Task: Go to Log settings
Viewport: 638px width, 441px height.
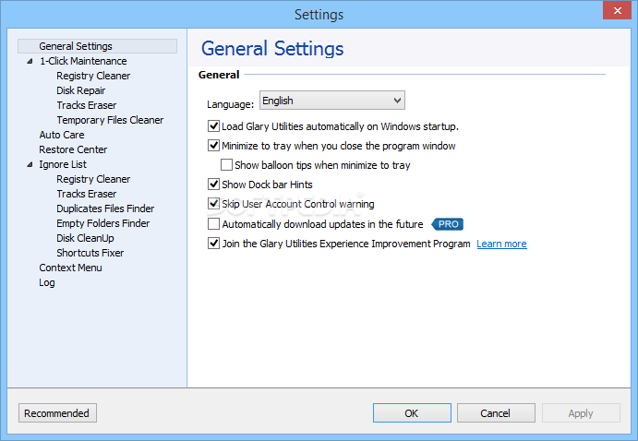Action: (47, 283)
